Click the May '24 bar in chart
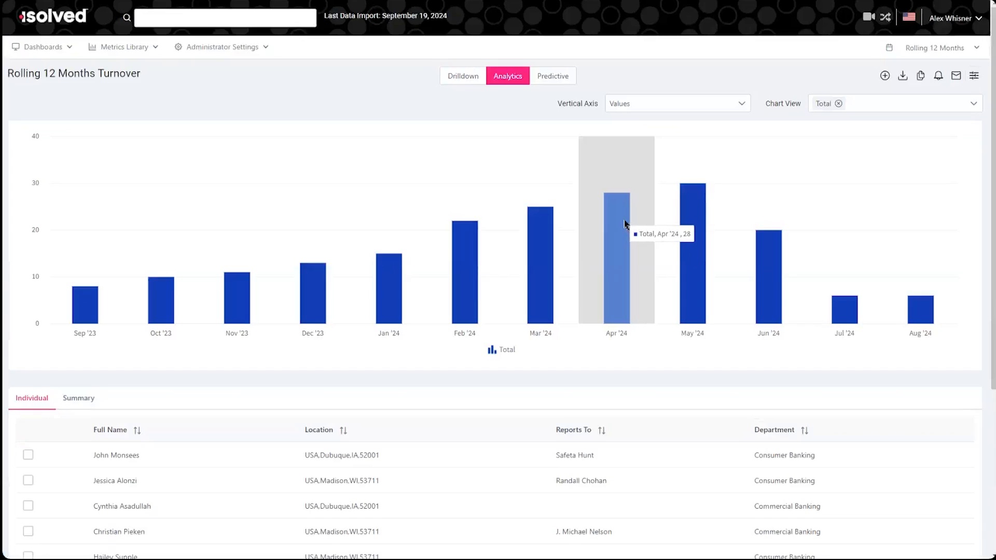996x560 pixels. (693, 254)
